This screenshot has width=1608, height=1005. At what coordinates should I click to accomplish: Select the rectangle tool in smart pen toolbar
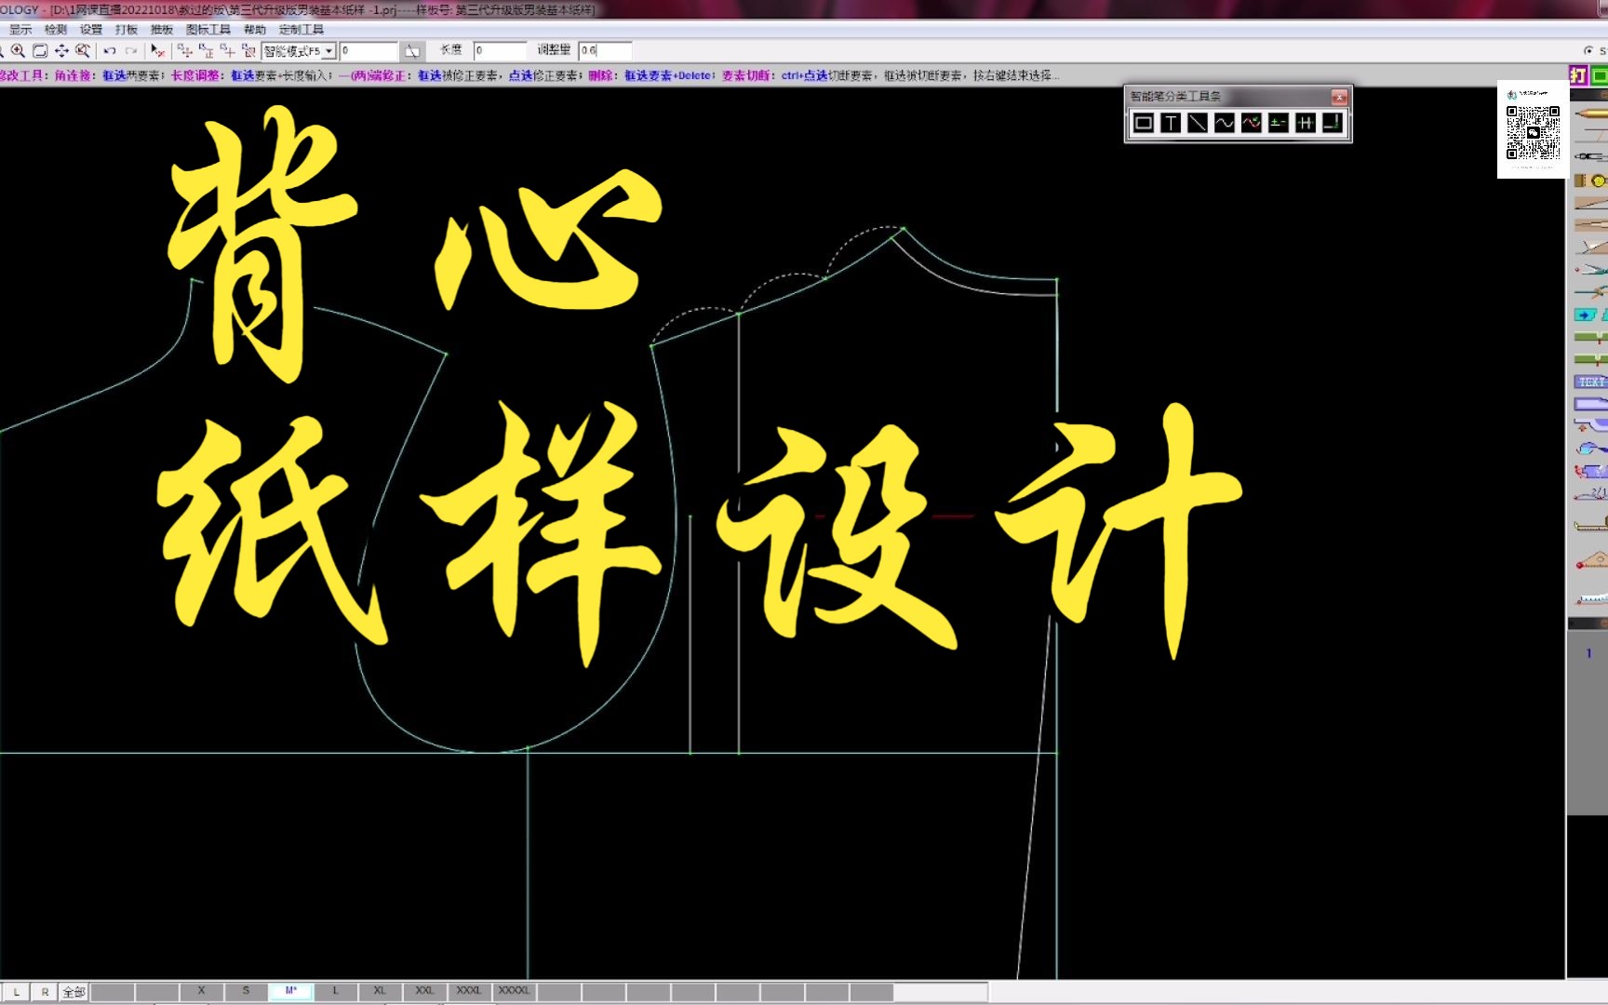point(1144,123)
